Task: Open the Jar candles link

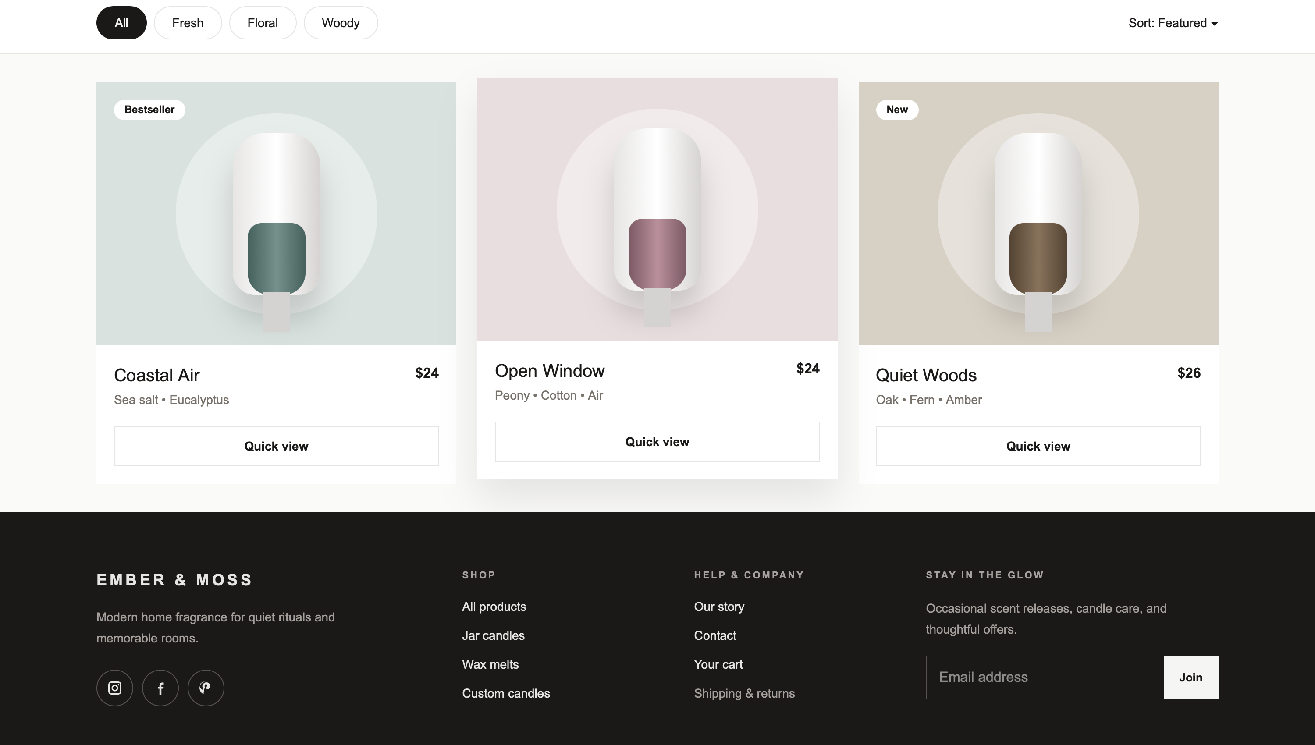Action: coord(493,635)
